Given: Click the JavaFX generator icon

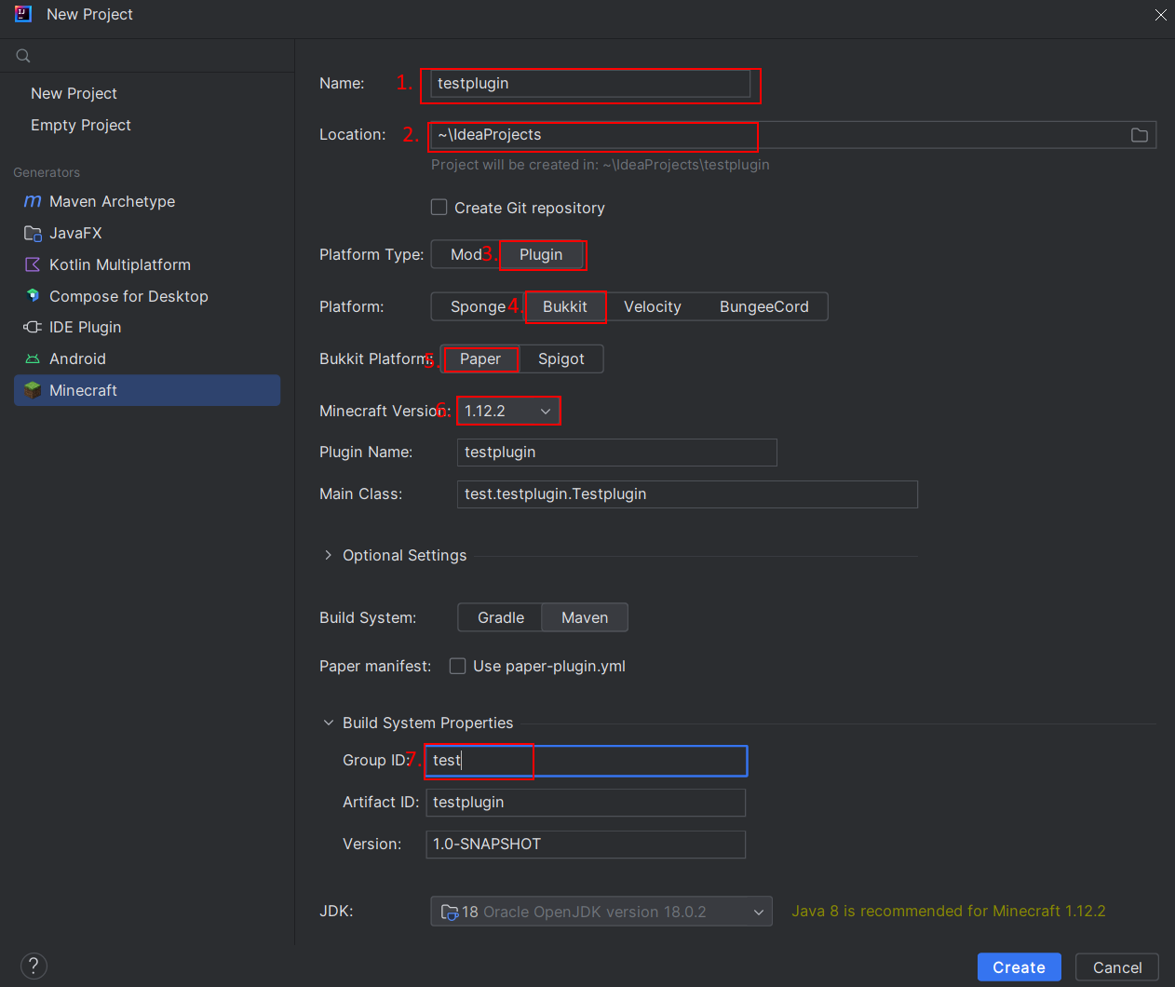Looking at the screenshot, I should pos(33,233).
